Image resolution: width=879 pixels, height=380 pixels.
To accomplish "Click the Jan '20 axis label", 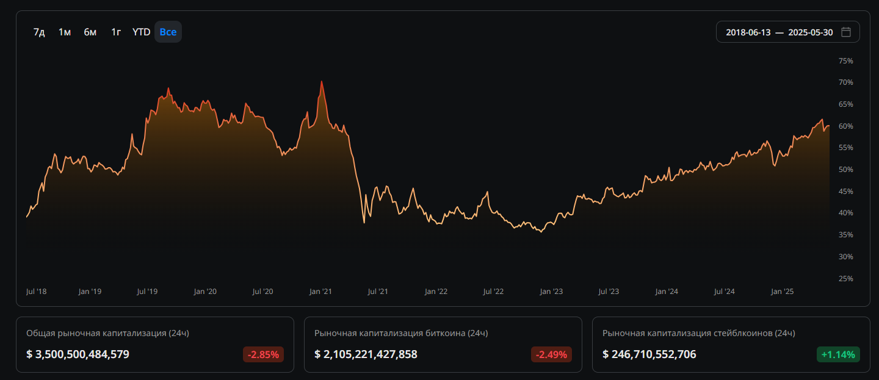I will point(205,292).
